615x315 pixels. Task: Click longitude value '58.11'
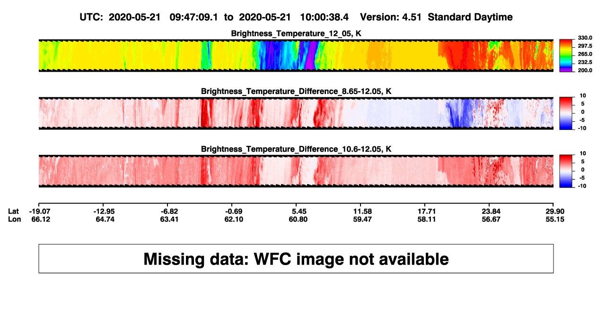click(427, 220)
